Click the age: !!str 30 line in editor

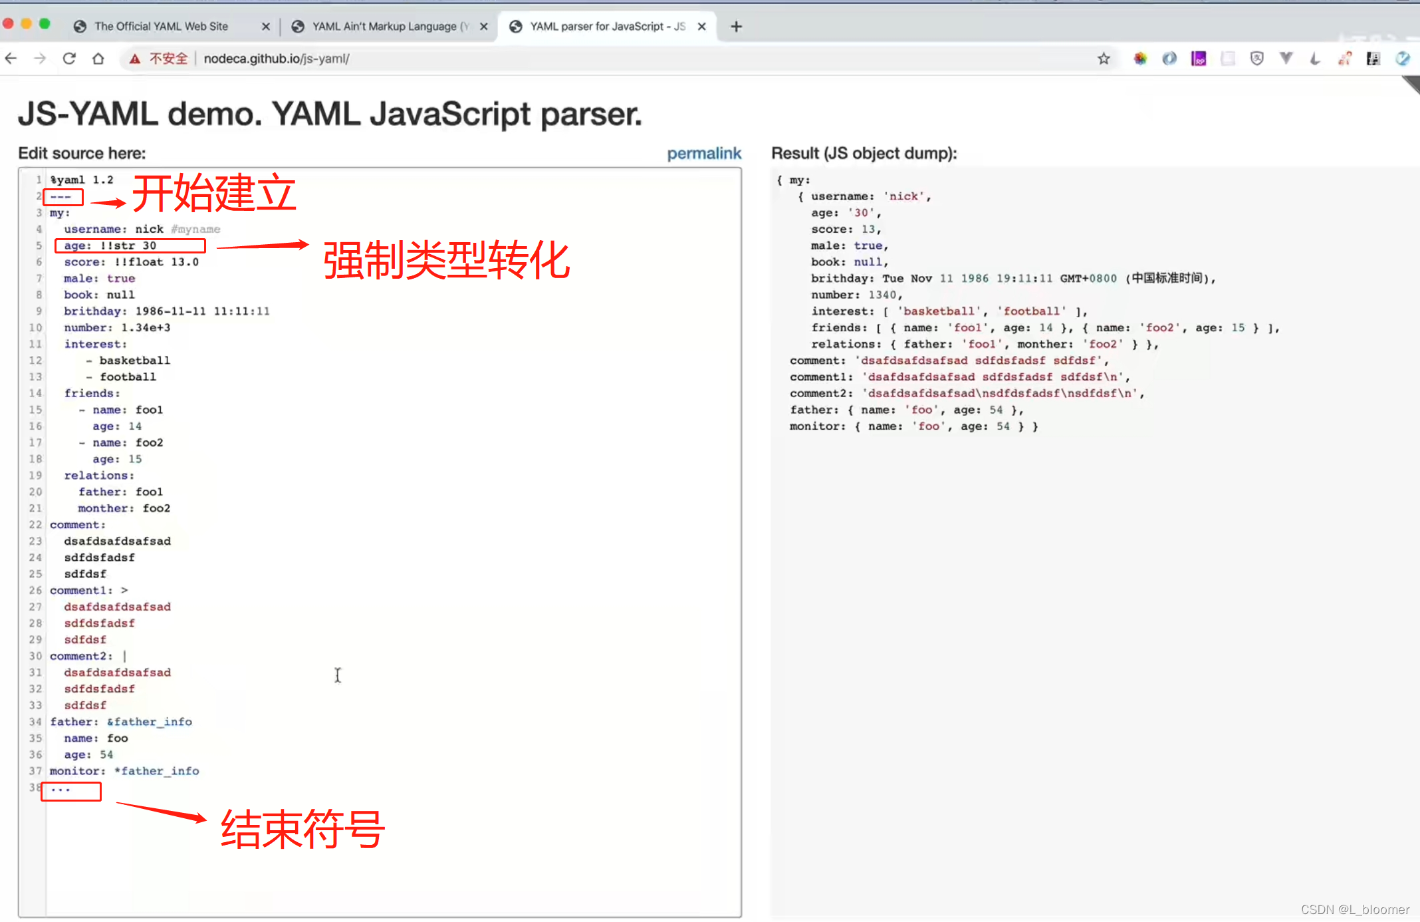click(110, 245)
